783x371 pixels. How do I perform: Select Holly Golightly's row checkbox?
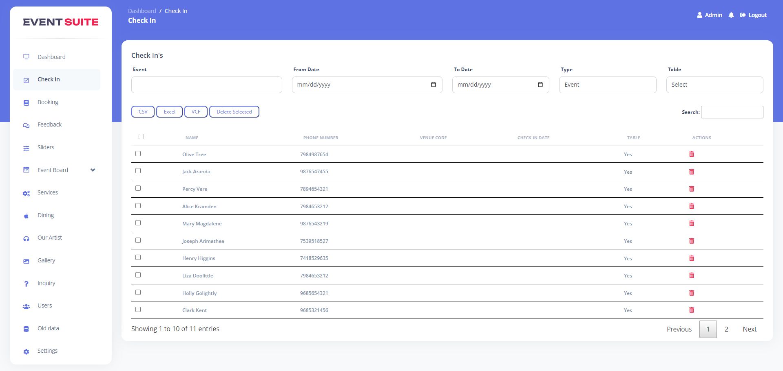(x=138, y=292)
